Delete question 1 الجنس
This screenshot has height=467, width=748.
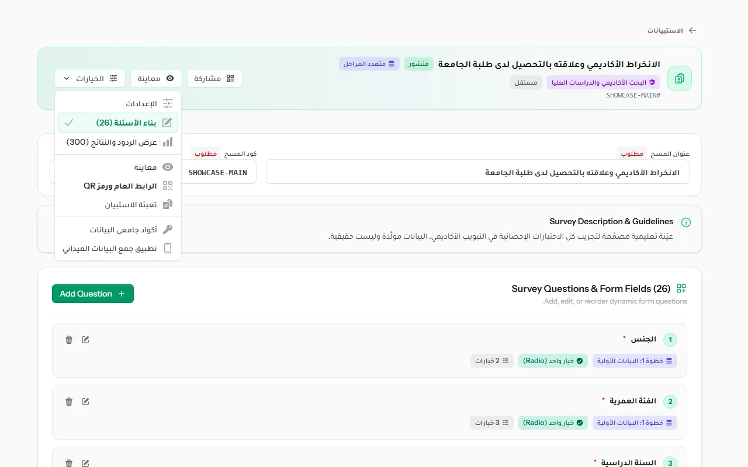point(69,340)
